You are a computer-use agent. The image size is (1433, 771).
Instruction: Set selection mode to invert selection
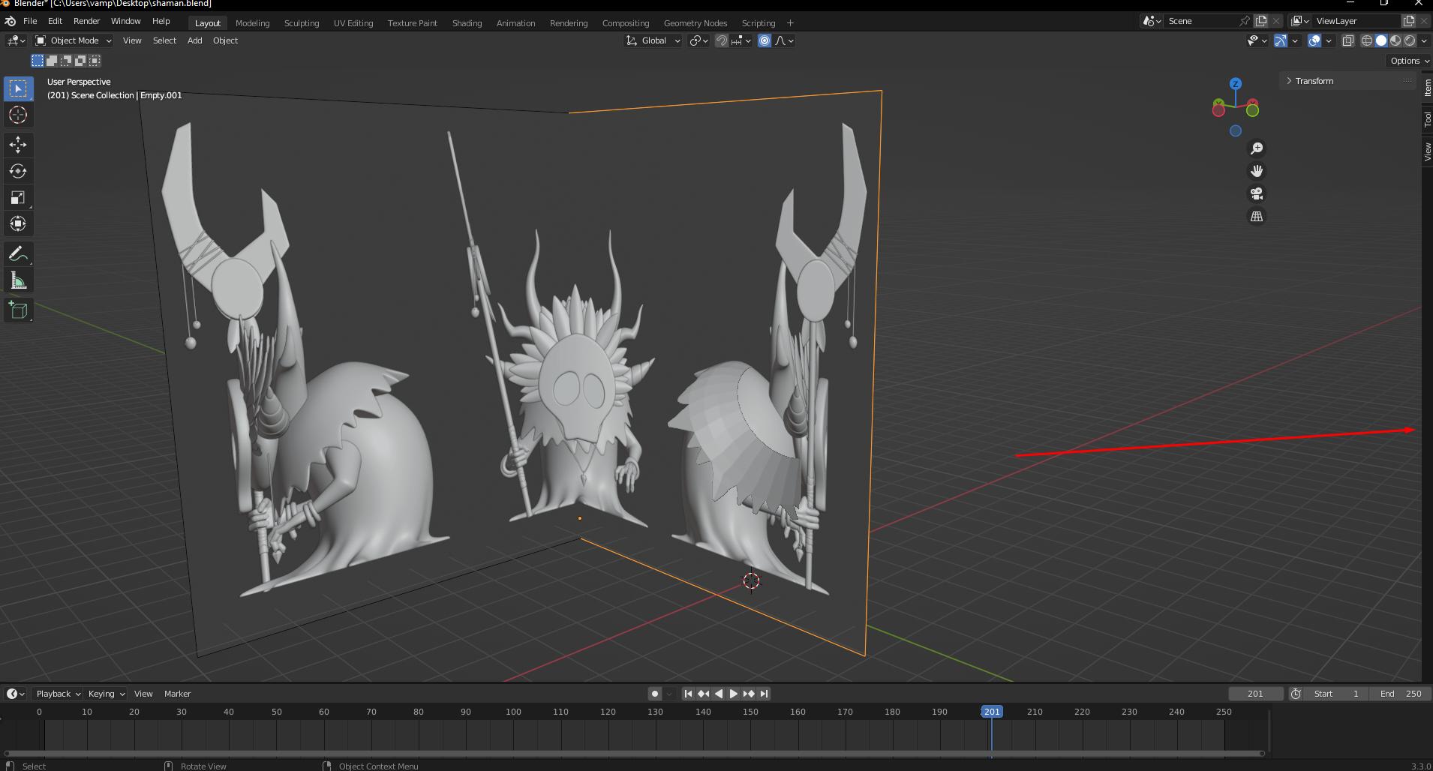[x=80, y=61]
